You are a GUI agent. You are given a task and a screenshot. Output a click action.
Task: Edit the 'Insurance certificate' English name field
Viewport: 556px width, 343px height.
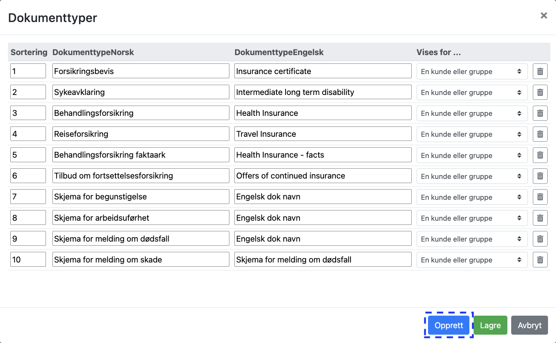pos(322,71)
